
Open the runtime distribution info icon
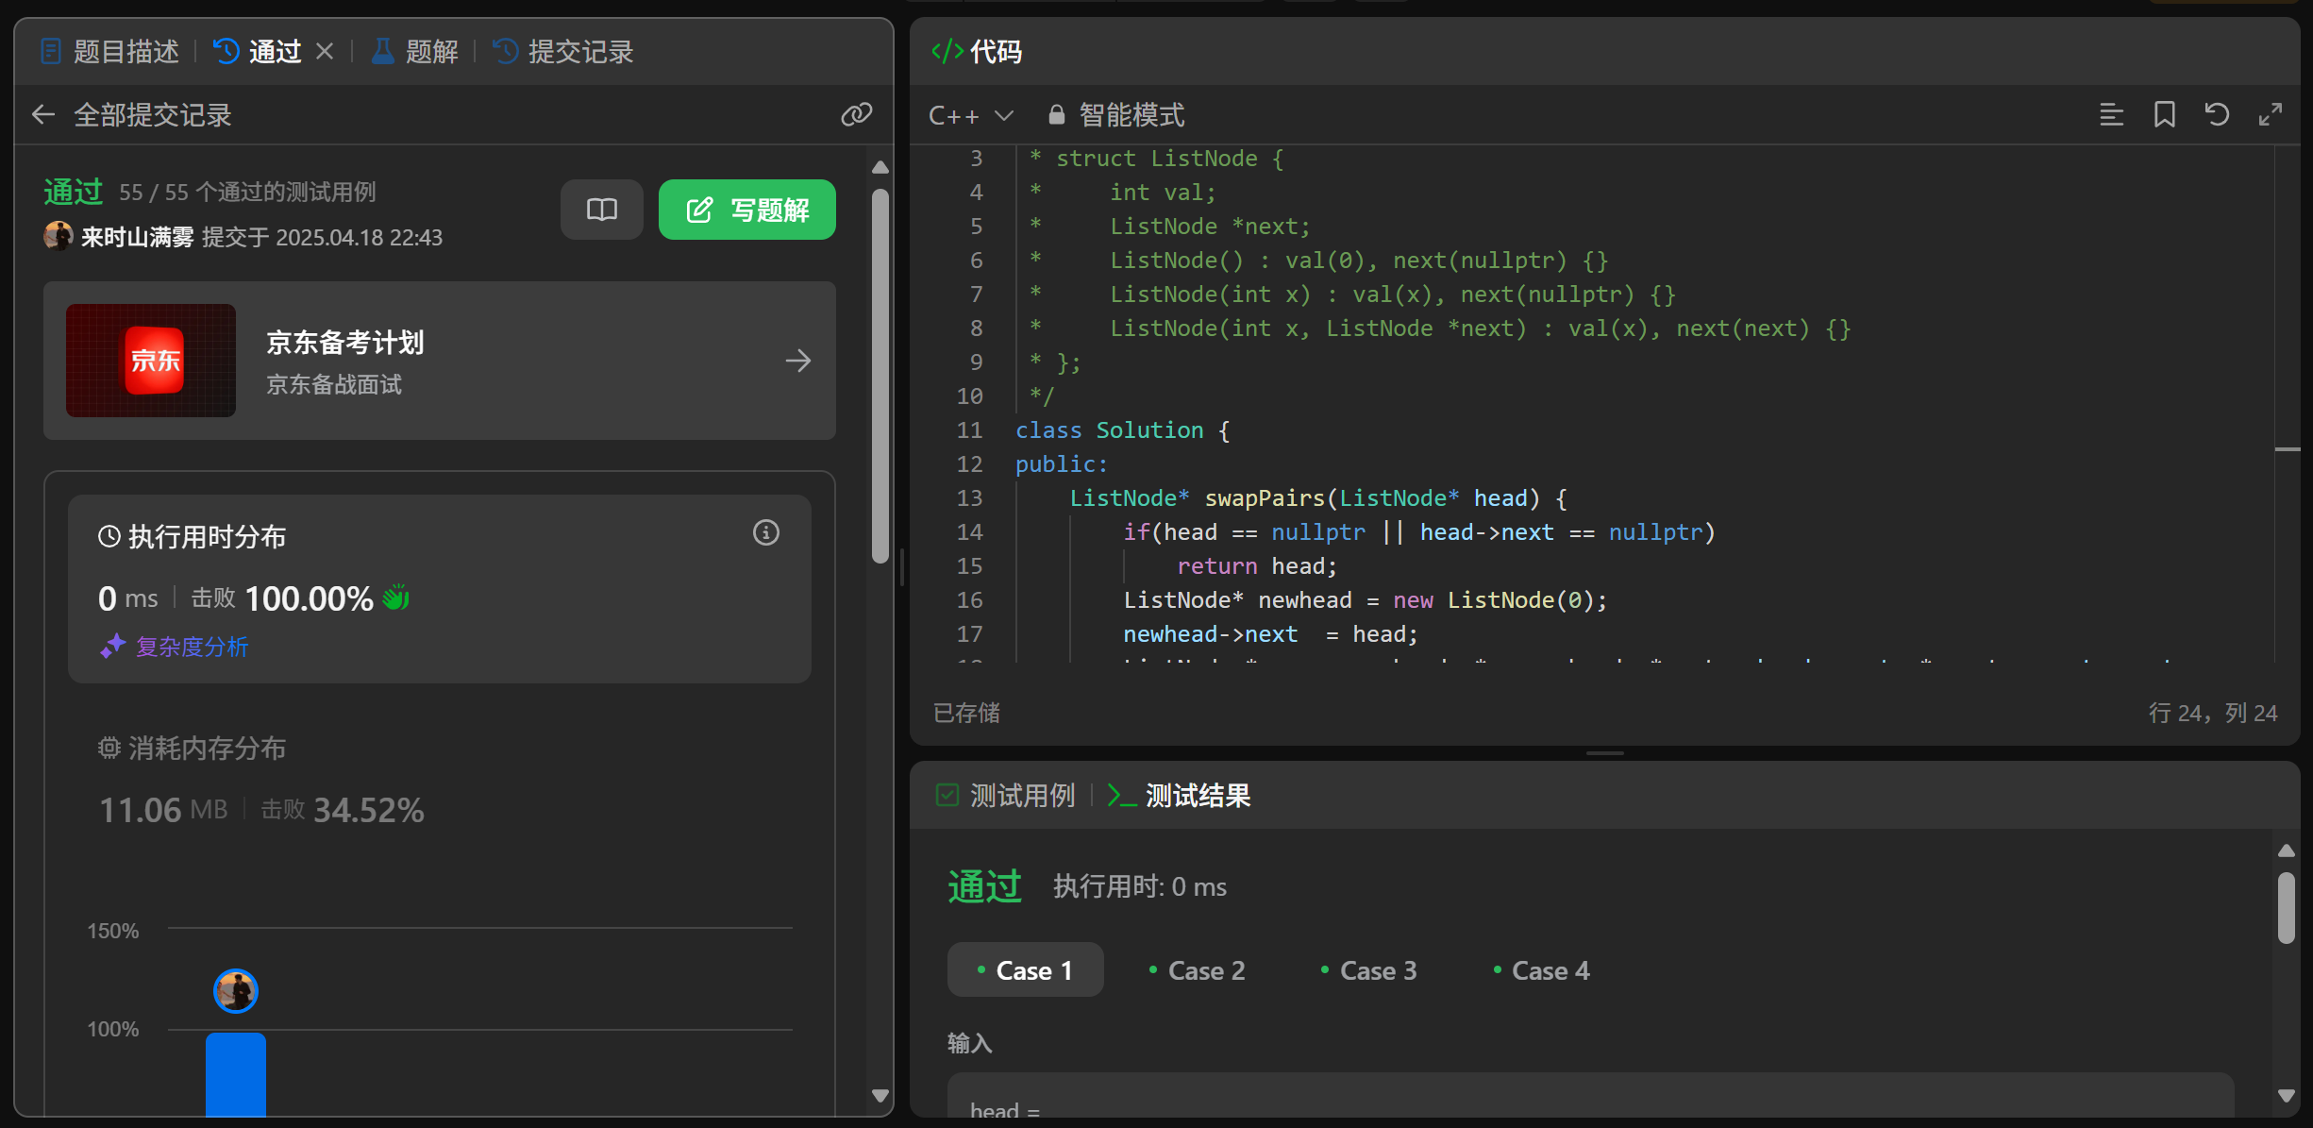coord(765,533)
